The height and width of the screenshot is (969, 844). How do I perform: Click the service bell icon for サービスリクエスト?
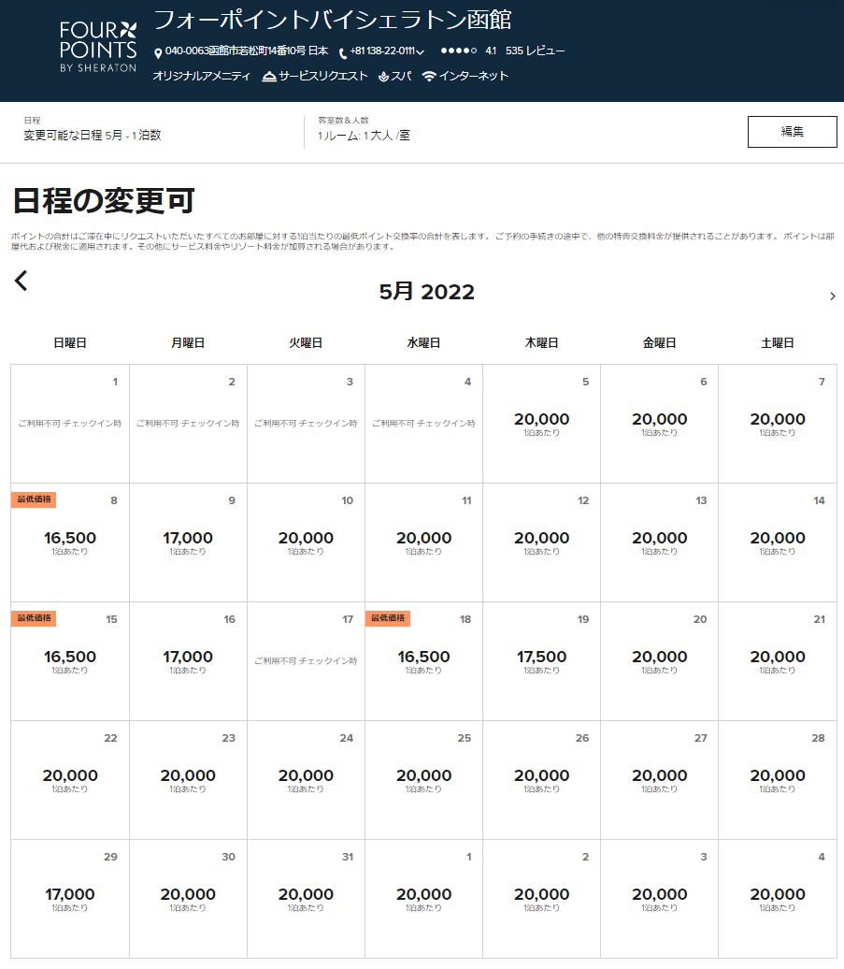(x=269, y=77)
